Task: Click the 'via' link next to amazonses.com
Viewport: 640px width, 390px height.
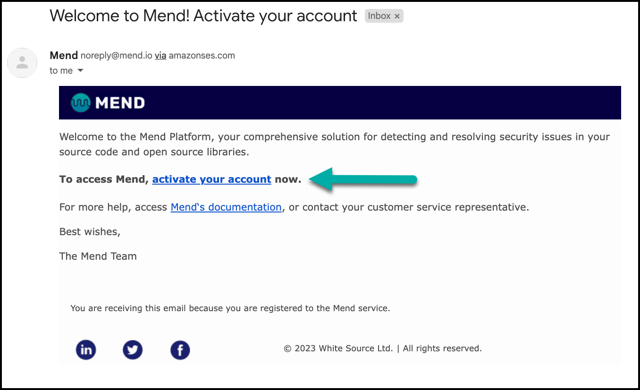Action: point(160,55)
